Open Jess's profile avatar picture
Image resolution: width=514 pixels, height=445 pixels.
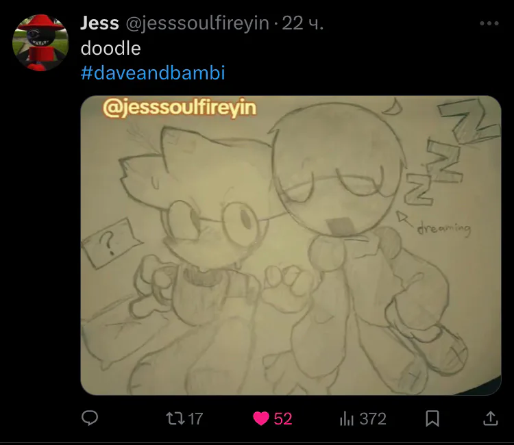pyautogui.click(x=40, y=42)
